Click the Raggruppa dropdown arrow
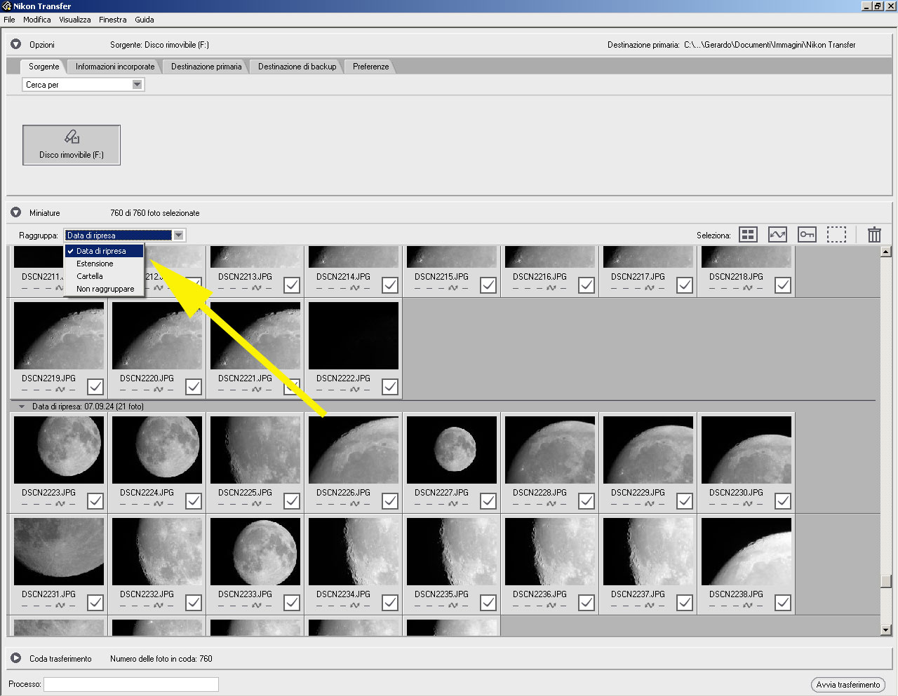Image resolution: width=898 pixels, height=696 pixels. coord(179,236)
